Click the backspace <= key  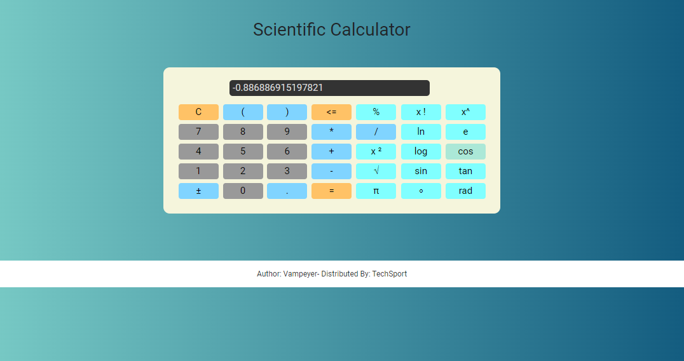point(332,112)
